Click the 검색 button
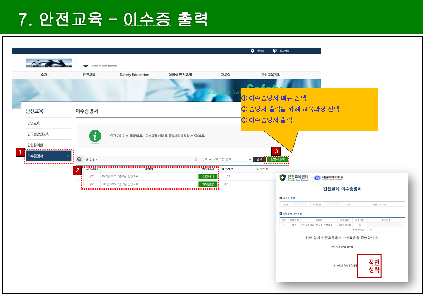 click(x=259, y=159)
